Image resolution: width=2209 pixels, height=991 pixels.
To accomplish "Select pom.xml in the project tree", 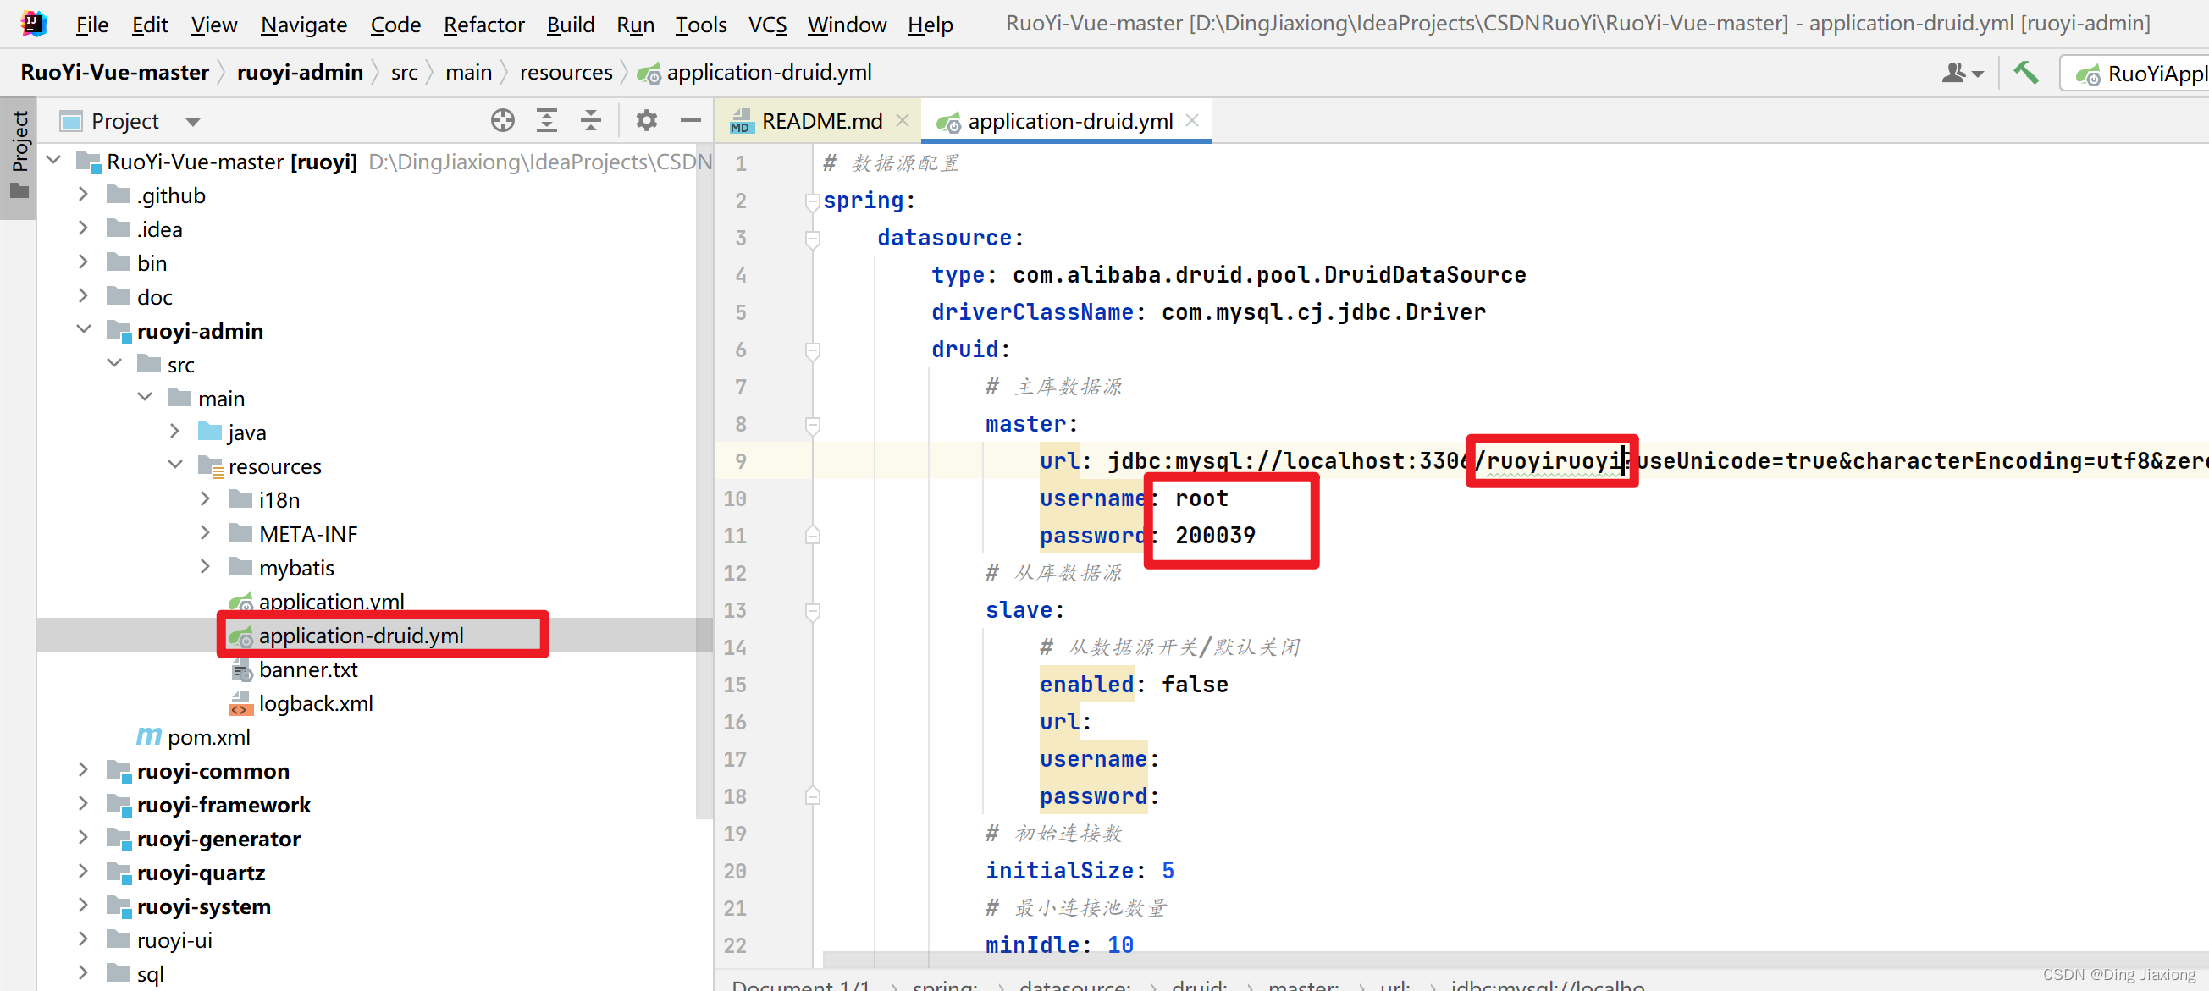I will point(208,736).
